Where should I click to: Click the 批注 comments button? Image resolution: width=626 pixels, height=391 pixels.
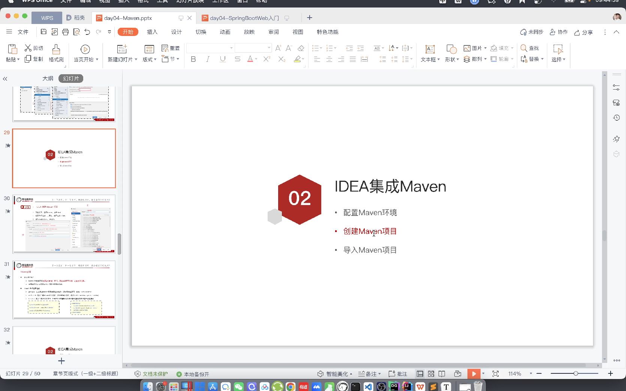(398, 374)
